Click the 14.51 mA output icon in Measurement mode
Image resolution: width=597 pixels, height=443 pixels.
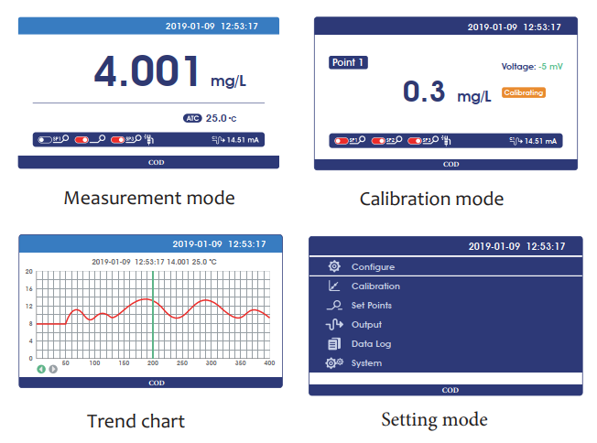(x=217, y=140)
